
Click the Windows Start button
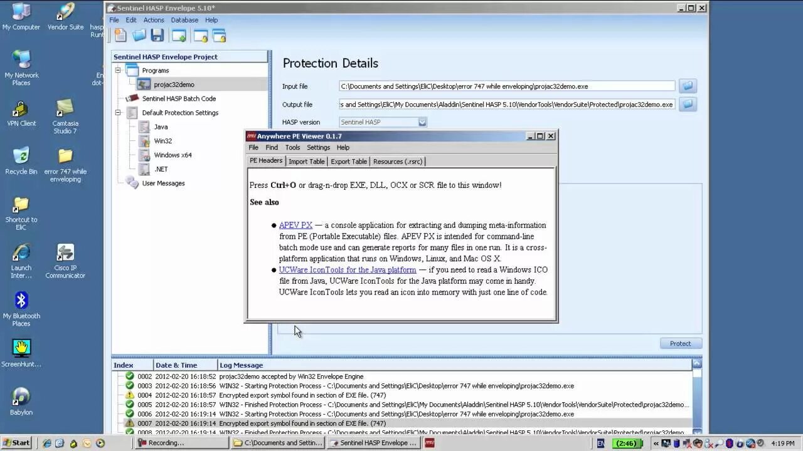(17, 443)
